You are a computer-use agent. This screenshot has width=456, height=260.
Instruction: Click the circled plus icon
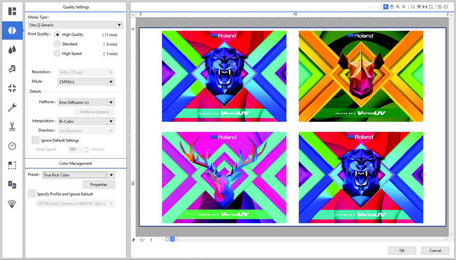pyautogui.click(x=439, y=7)
